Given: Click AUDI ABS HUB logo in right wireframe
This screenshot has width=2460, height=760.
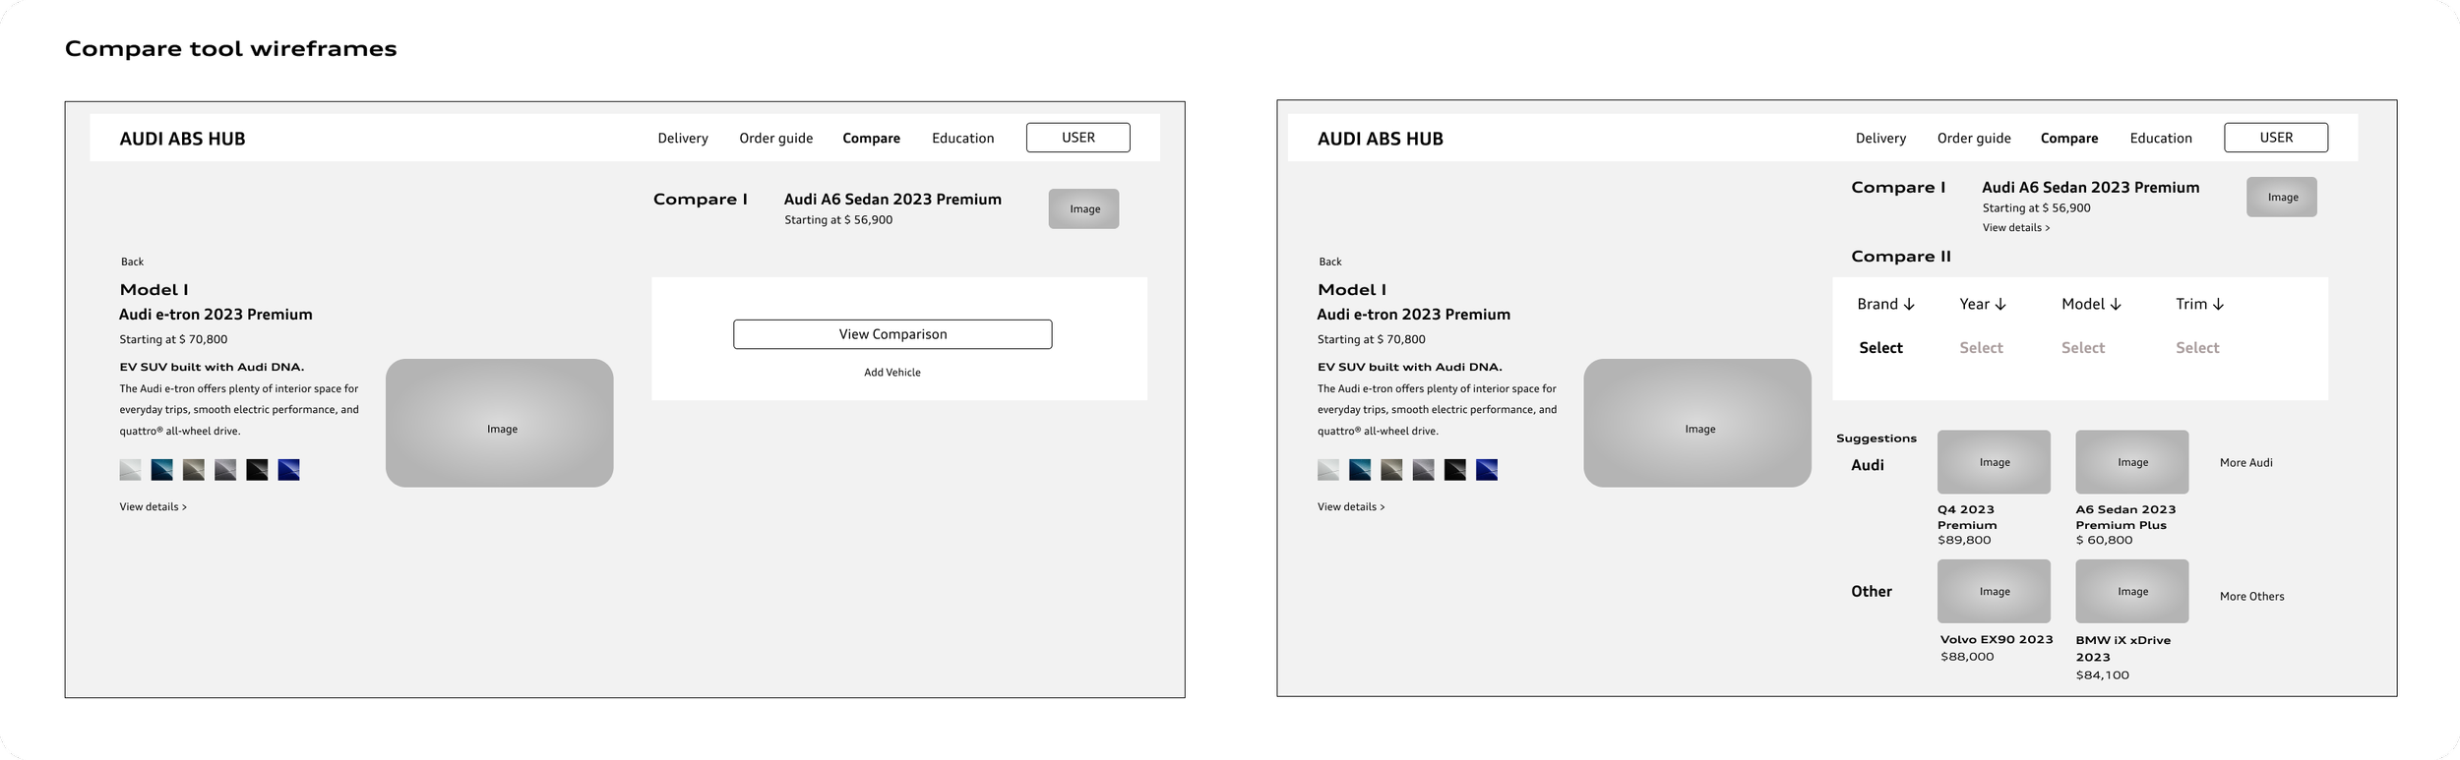Looking at the screenshot, I should click(x=1381, y=139).
